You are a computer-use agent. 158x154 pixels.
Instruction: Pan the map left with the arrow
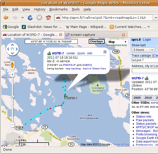coord(8,49)
